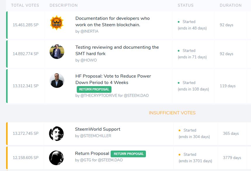Sort by the Duration column header

[x=231, y=5]
